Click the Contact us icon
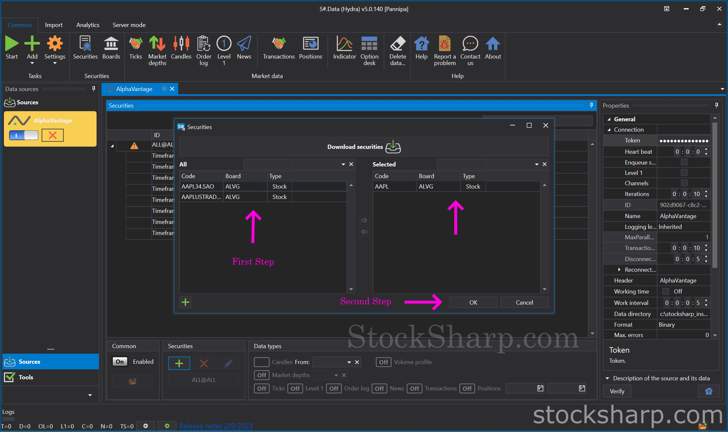728x432 pixels. point(470,44)
